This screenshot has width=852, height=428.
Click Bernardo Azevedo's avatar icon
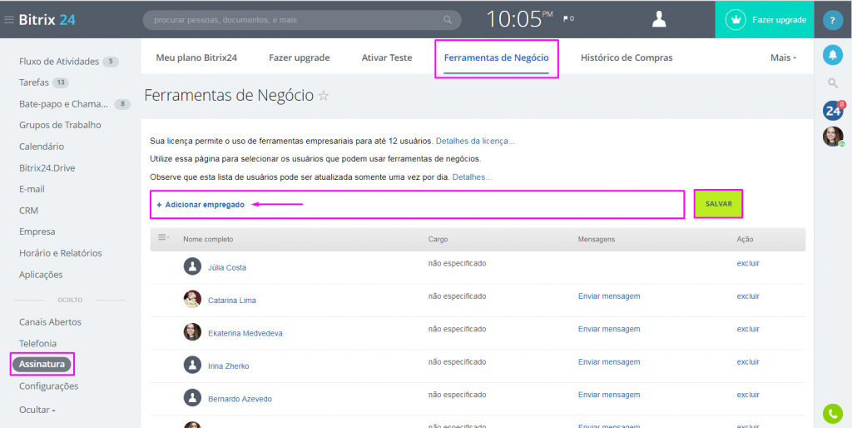[192, 397]
